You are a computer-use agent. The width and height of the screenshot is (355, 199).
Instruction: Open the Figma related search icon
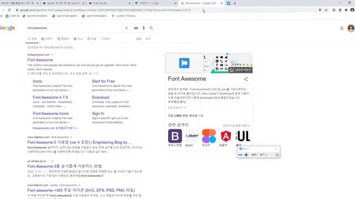[209, 136]
